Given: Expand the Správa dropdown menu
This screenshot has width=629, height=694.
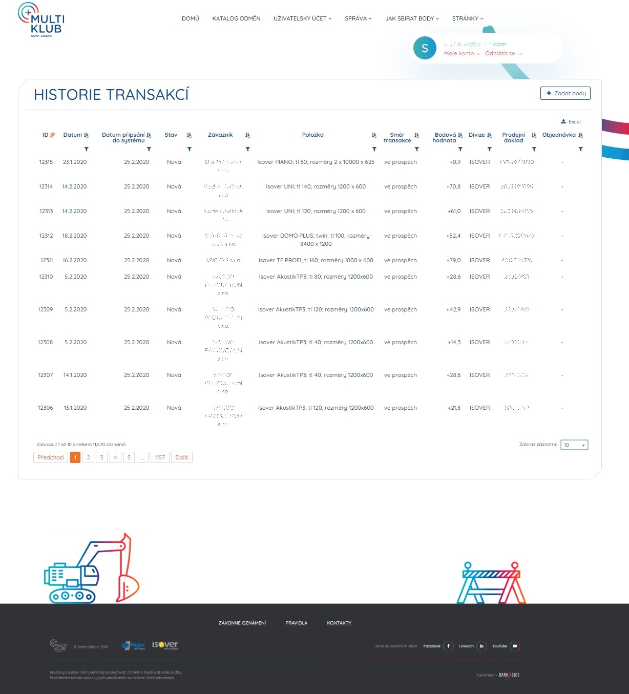Looking at the screenshot, I should click(358, 18).
